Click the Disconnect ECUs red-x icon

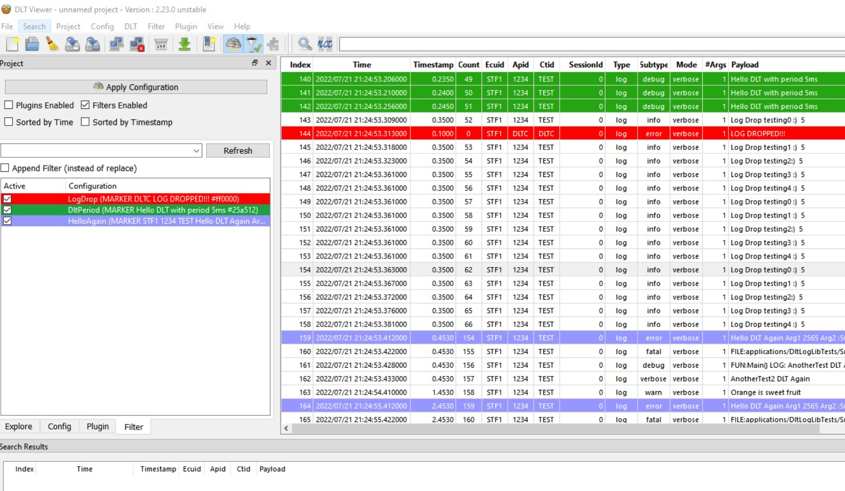137,44
